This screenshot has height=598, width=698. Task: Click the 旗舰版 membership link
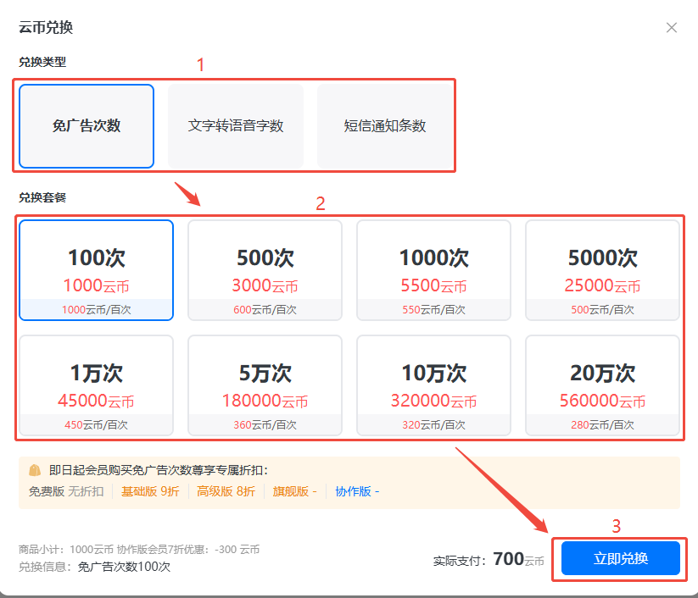(x=293, y=491)
